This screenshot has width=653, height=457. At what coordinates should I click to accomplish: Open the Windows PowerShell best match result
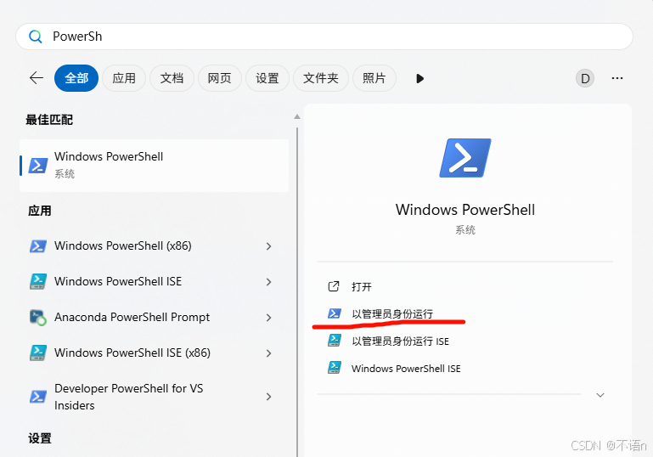click(x=154, y=166)
